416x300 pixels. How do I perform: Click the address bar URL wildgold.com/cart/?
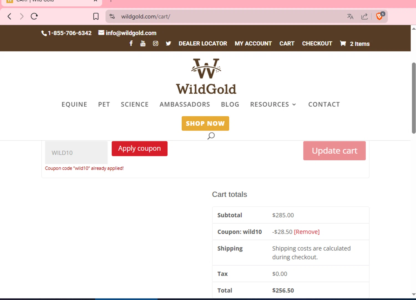(146, 16)
